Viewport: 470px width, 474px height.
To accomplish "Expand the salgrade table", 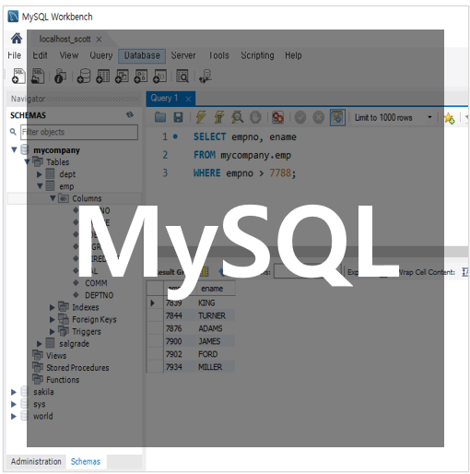I will click(39, 344).
